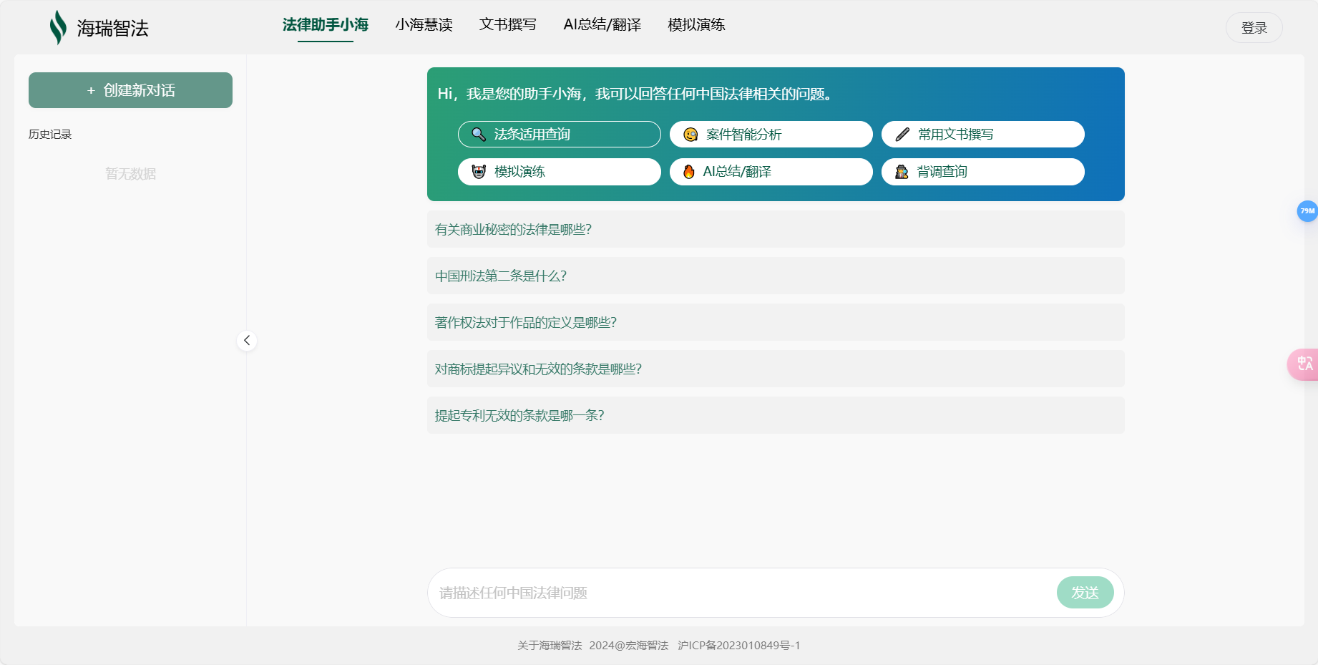This screenshot has width=1318, height=665.
Task: Switch to the 小海慧读 tab
Action: coord(424,25)
